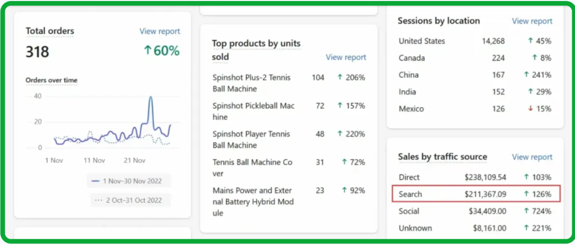Click the up arrow beside Direct 103%
The width and height of the screenshot is (575, 245).
click(x=526, y=177)
